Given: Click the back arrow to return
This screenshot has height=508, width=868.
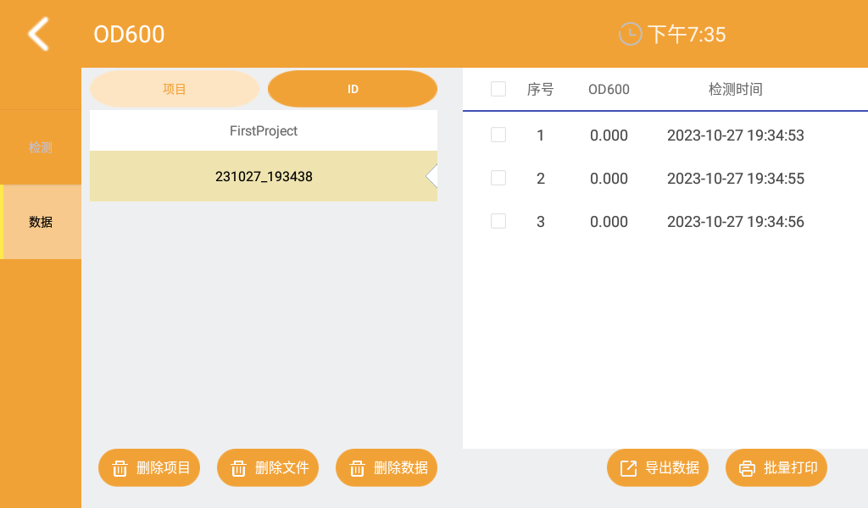Looking at the screenshot, I should tap(36, 34).
